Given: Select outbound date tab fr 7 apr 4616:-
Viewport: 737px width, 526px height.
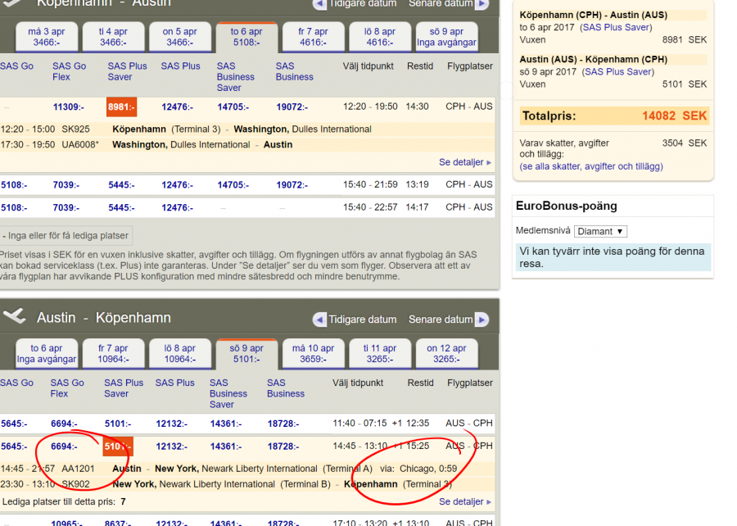Looking at the screenshot, I should point(314,37).
